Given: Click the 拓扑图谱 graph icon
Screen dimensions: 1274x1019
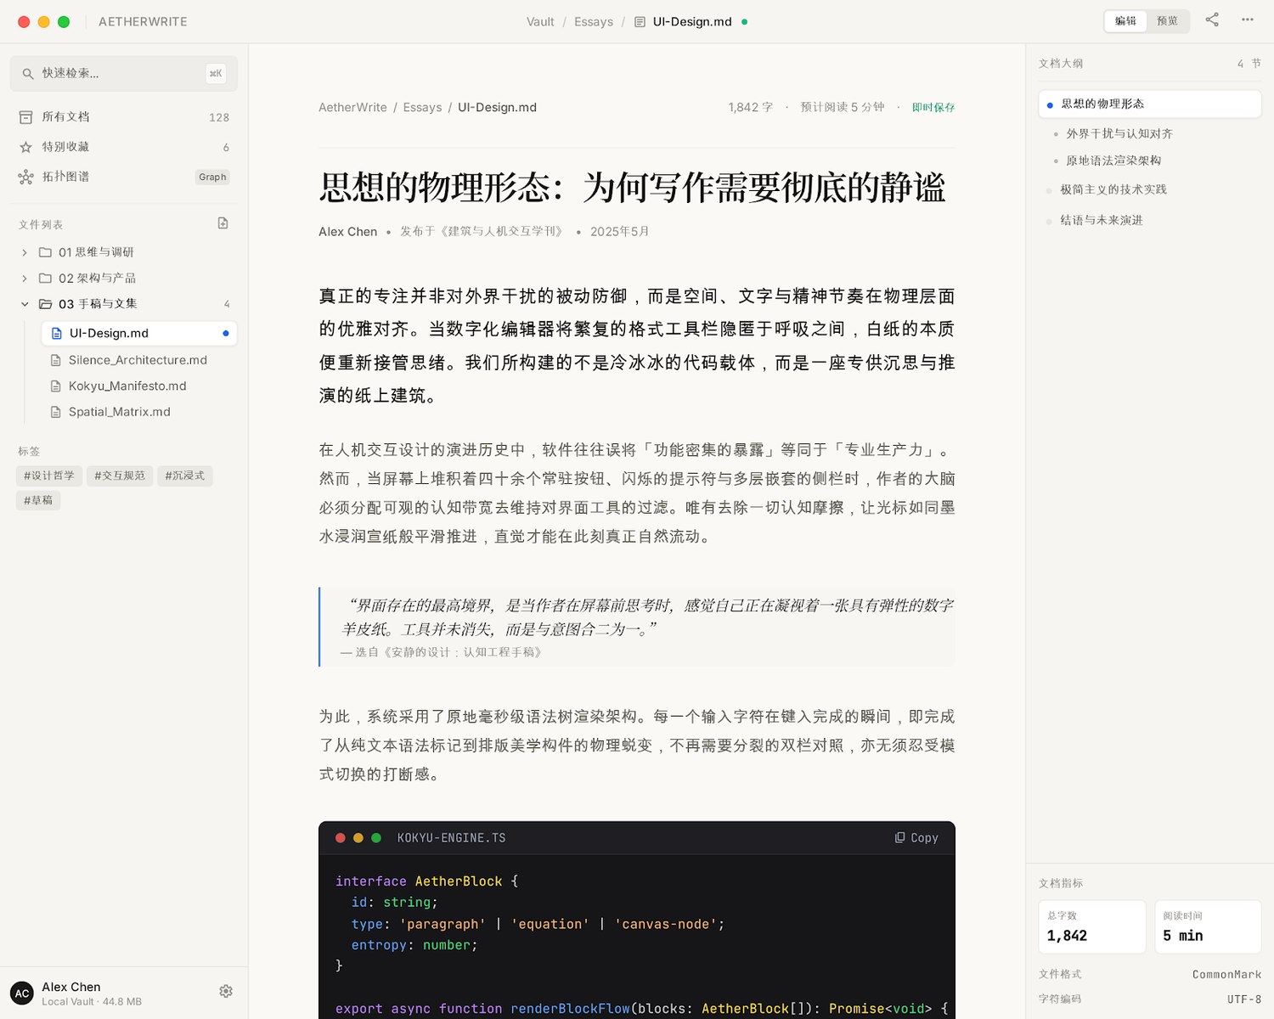Looking at the screenshot, I should pyautogui.click(x=26, y=177).
